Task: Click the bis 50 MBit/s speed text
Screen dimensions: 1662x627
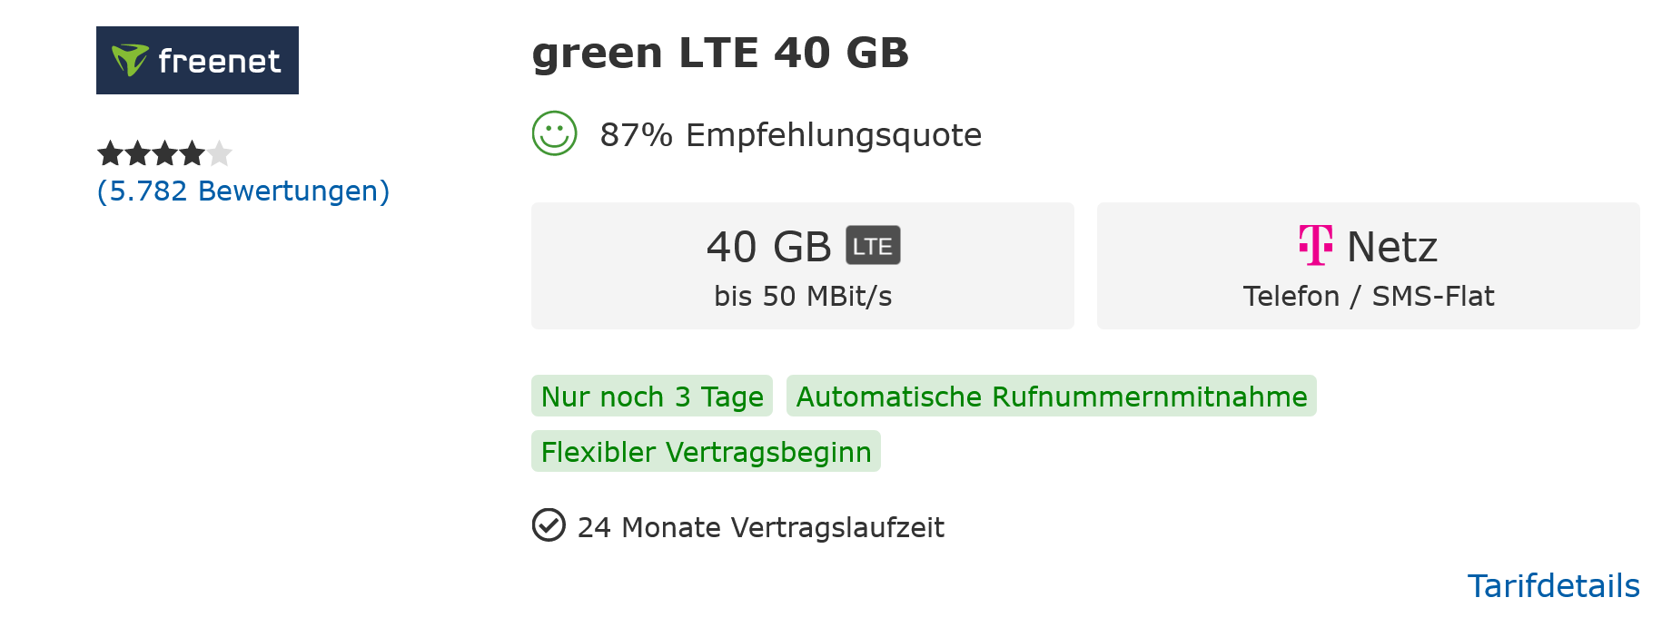Action: 803,294
